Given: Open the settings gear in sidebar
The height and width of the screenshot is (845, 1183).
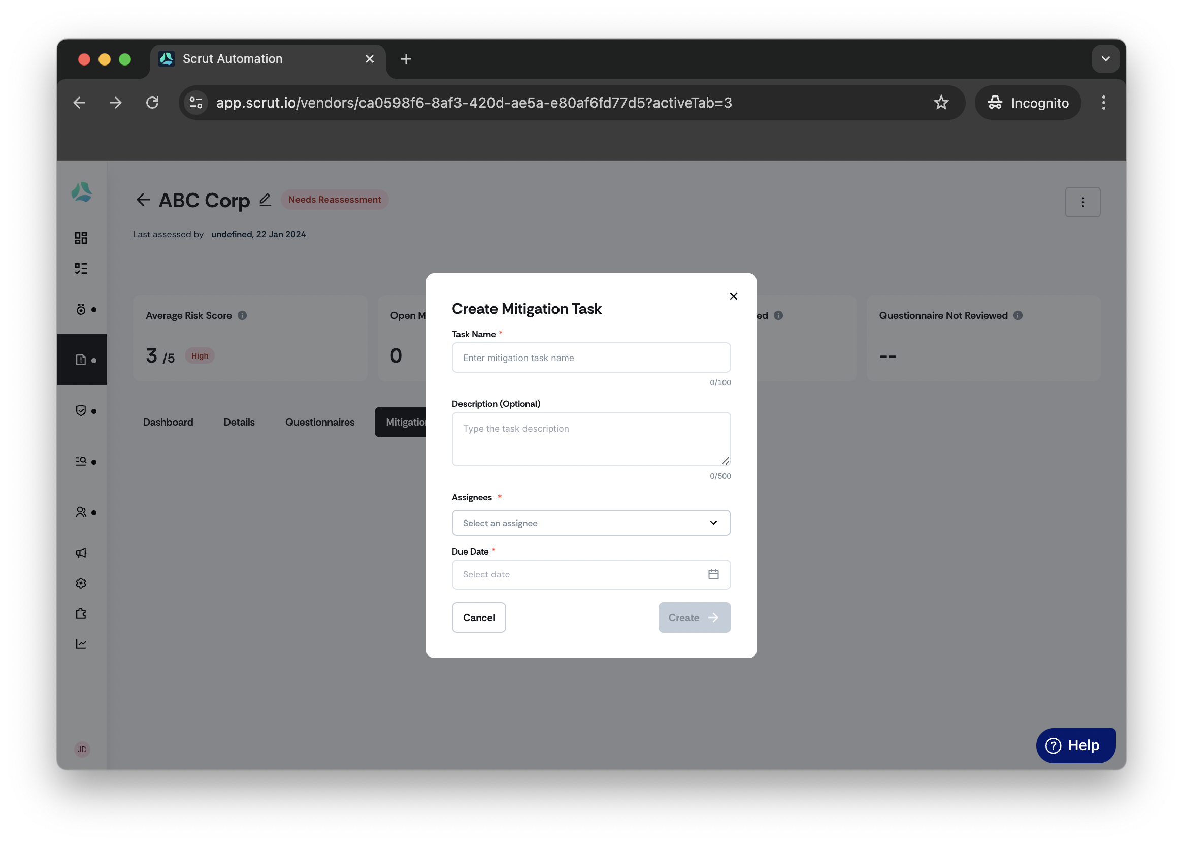Looking at the screenshot, I should pyautogui.click(x=81, y=583).
